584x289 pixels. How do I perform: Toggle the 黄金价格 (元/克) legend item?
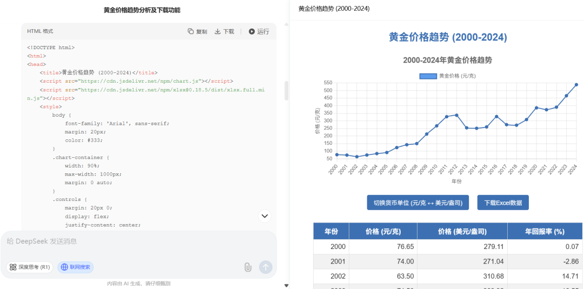pos(447,76)
